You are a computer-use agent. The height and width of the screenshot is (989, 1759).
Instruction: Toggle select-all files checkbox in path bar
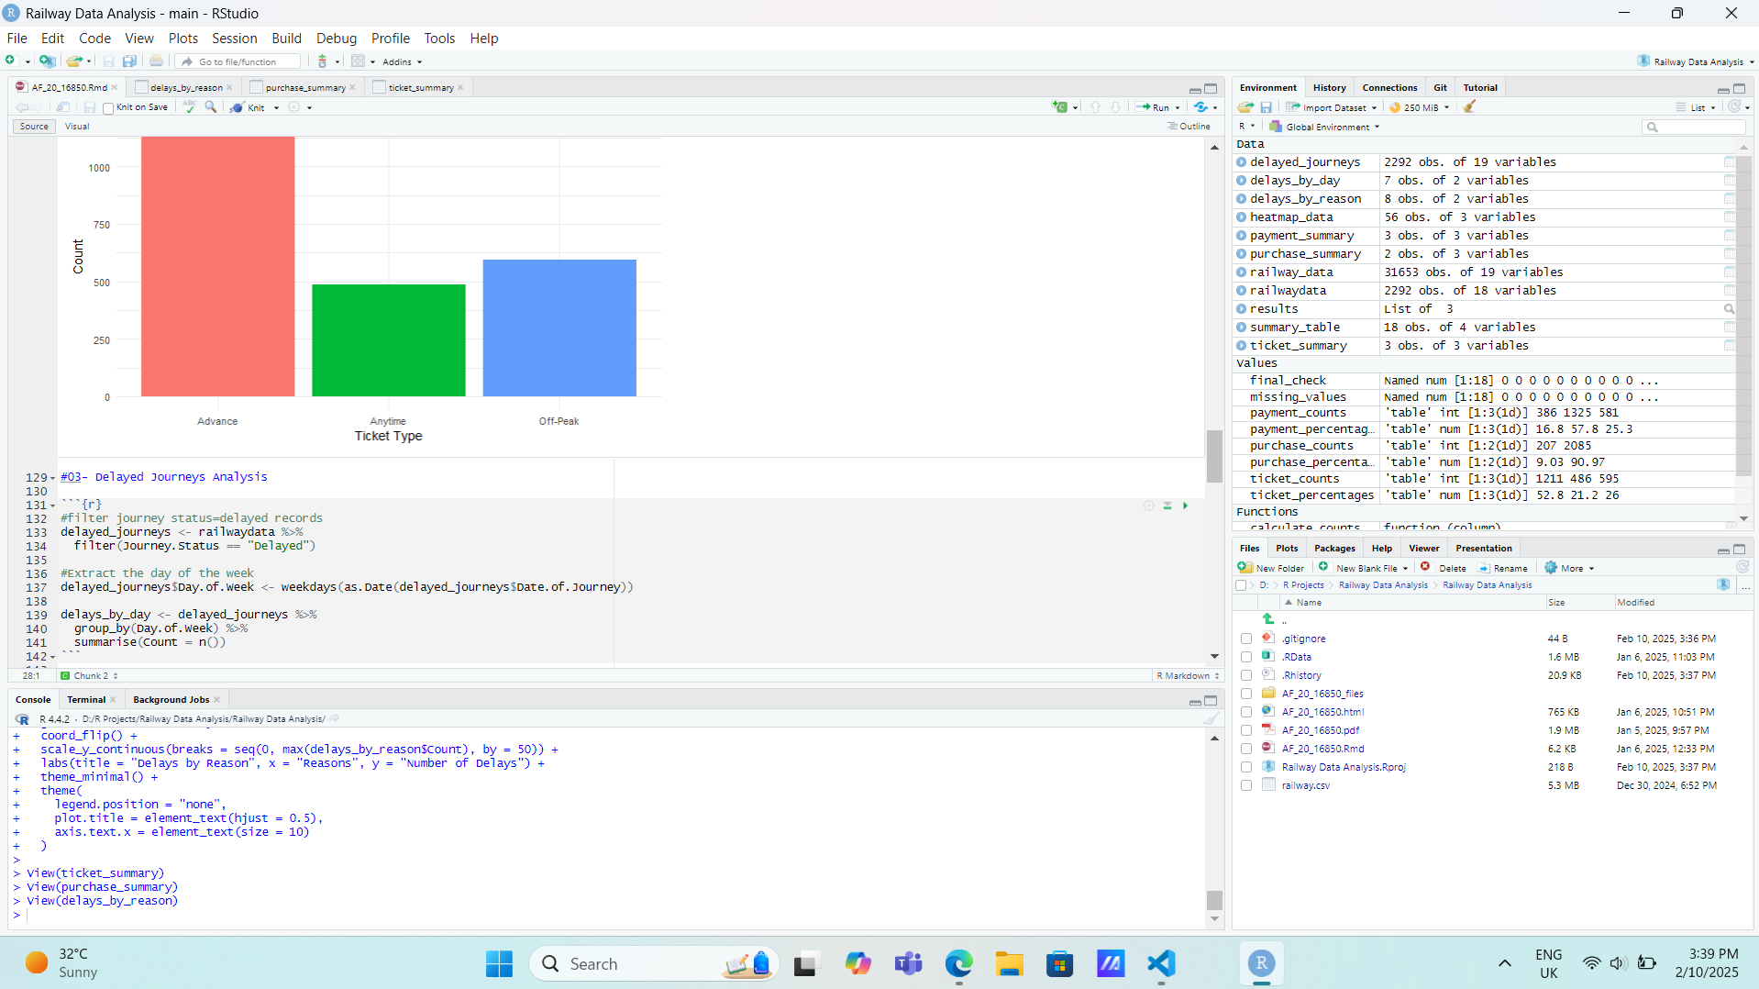pyautogui.click(x=1242, y=585)
